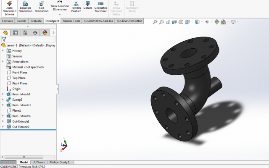Viewport: 269px width, 168px height.
Task: Click the Zoom to Fit magnifier icon
Action: click(155, 22)
